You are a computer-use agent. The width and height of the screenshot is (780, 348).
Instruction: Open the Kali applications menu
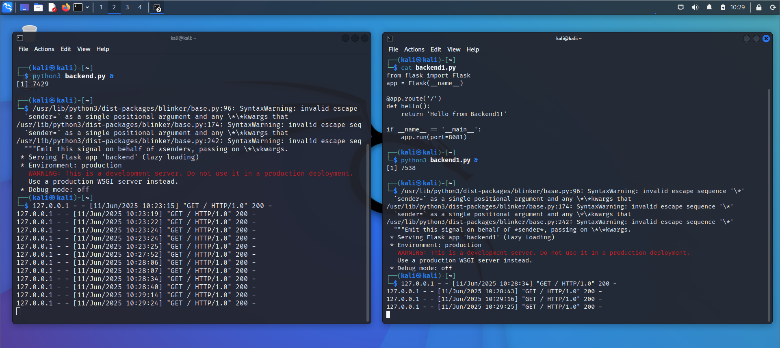7,7
